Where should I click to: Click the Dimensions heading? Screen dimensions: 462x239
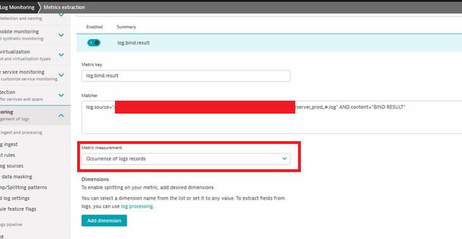point(95,179)
